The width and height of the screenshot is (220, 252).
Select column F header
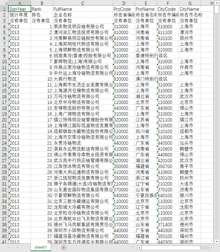point(168,3)
